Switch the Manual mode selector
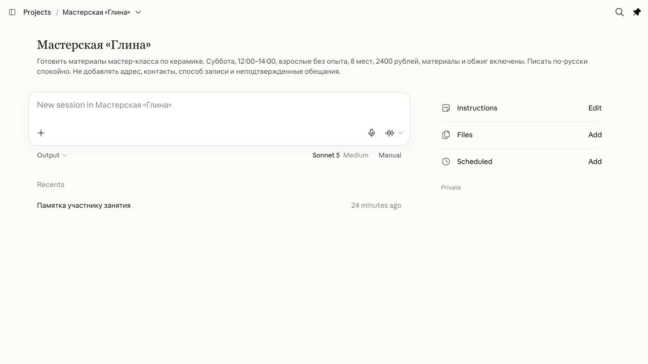The image size is (648, 364). click(x=390, y=155)
